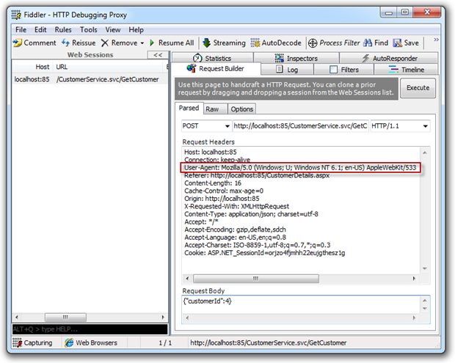This screenshot has height=363, width=455.
Task: Click headers horizontal scrollbar thumb
Action: click(255, 279)
